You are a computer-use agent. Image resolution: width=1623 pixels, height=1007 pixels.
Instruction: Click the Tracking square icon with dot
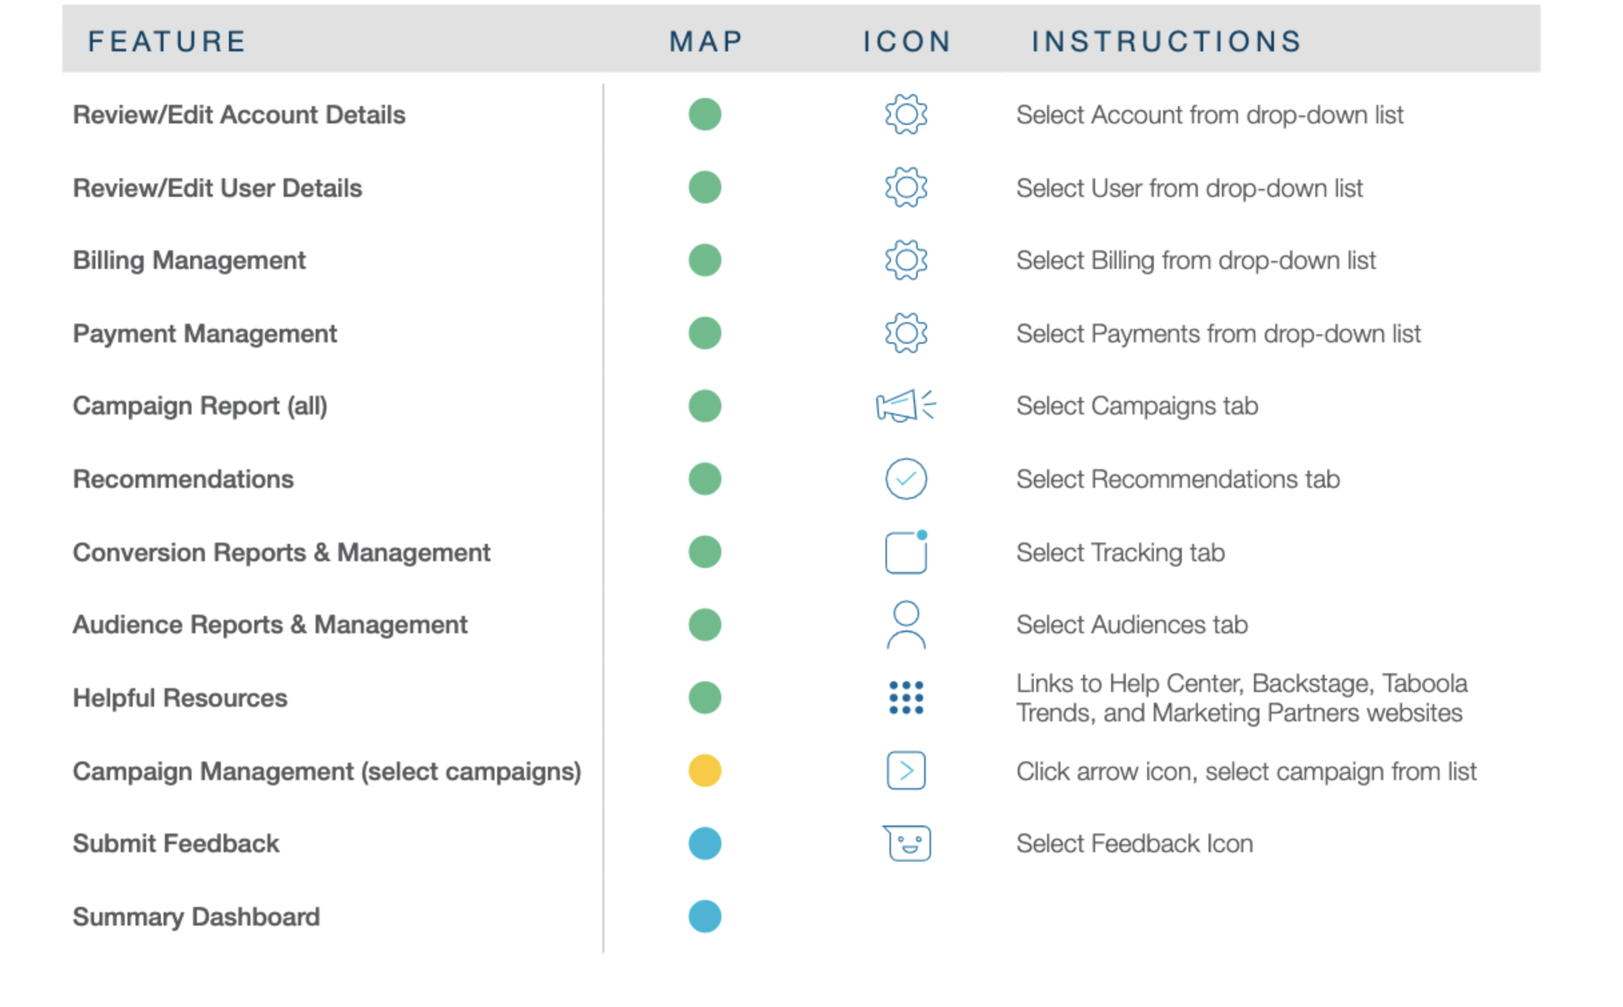coord(906,552)
